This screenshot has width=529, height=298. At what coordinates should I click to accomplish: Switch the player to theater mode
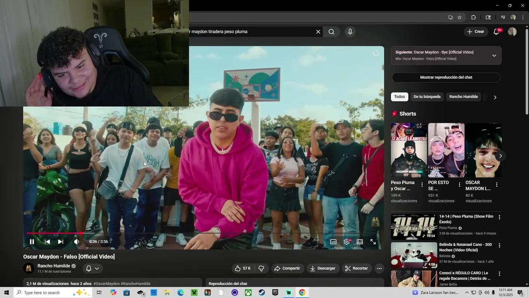360,242
